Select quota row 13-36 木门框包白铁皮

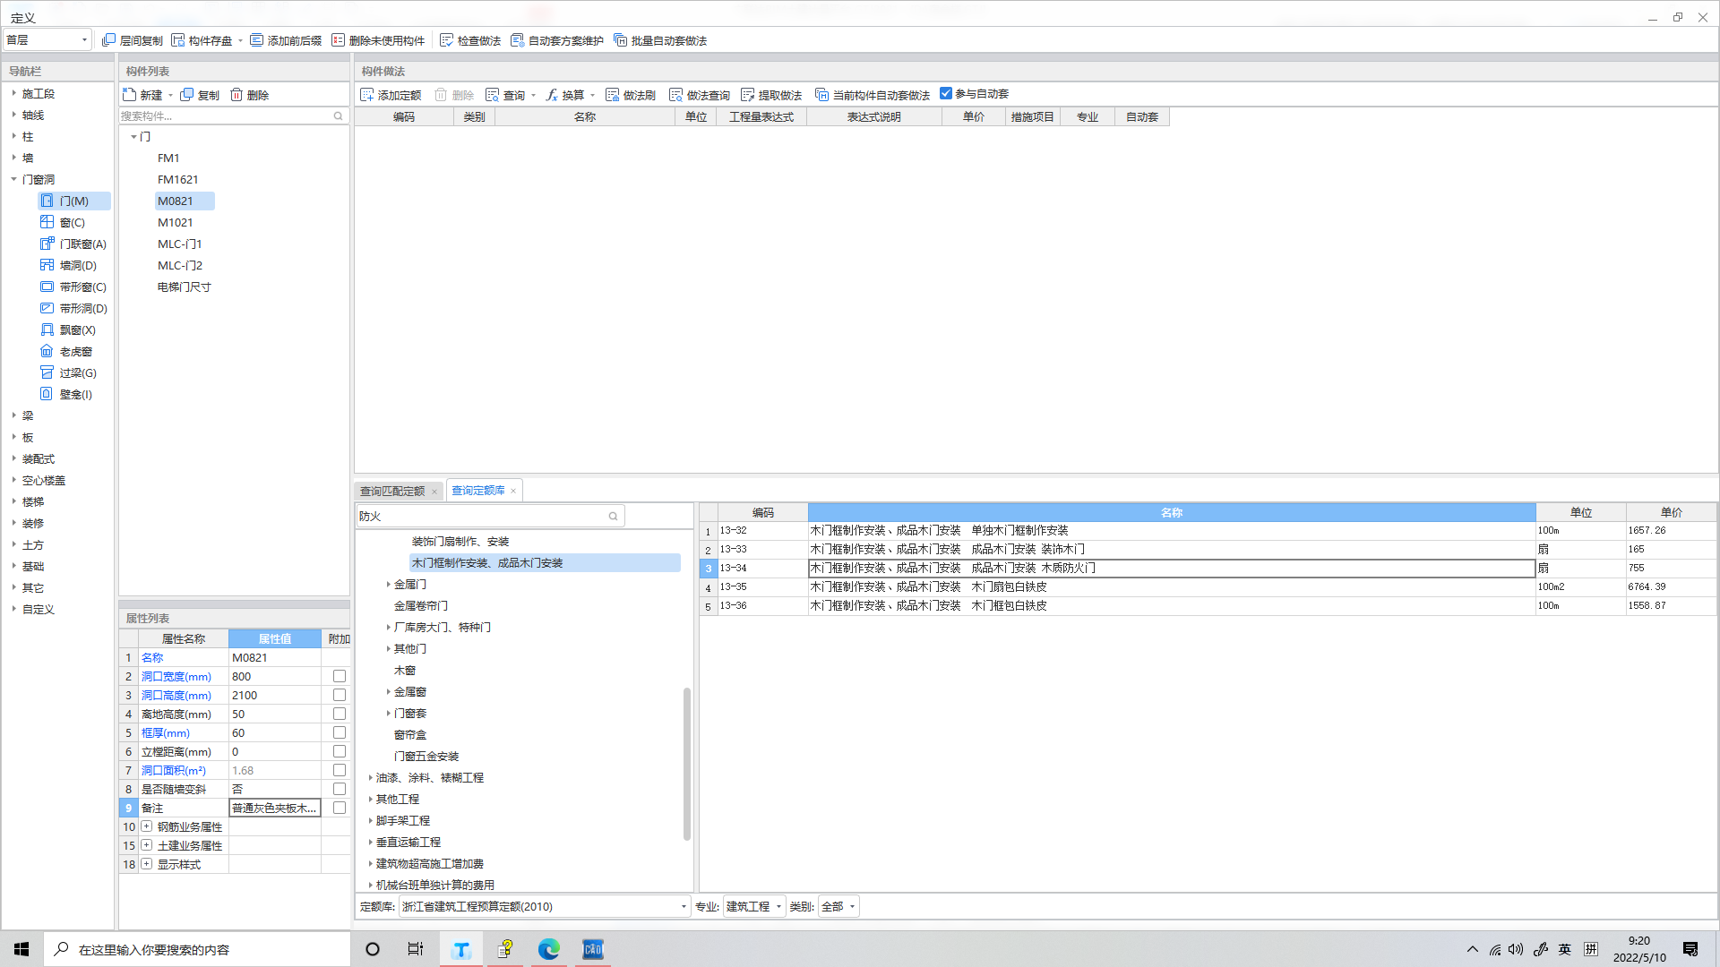tap(1208, 605)
